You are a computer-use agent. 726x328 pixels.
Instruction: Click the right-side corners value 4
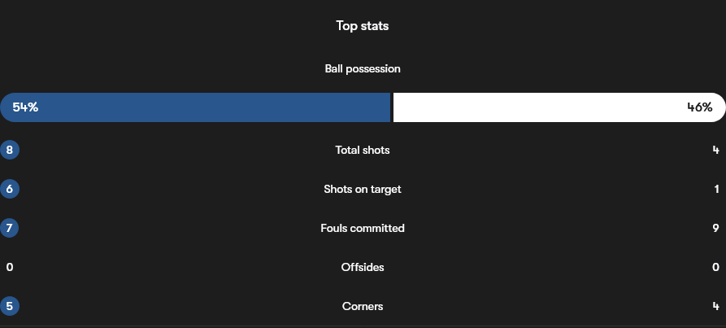click(715, 306)
